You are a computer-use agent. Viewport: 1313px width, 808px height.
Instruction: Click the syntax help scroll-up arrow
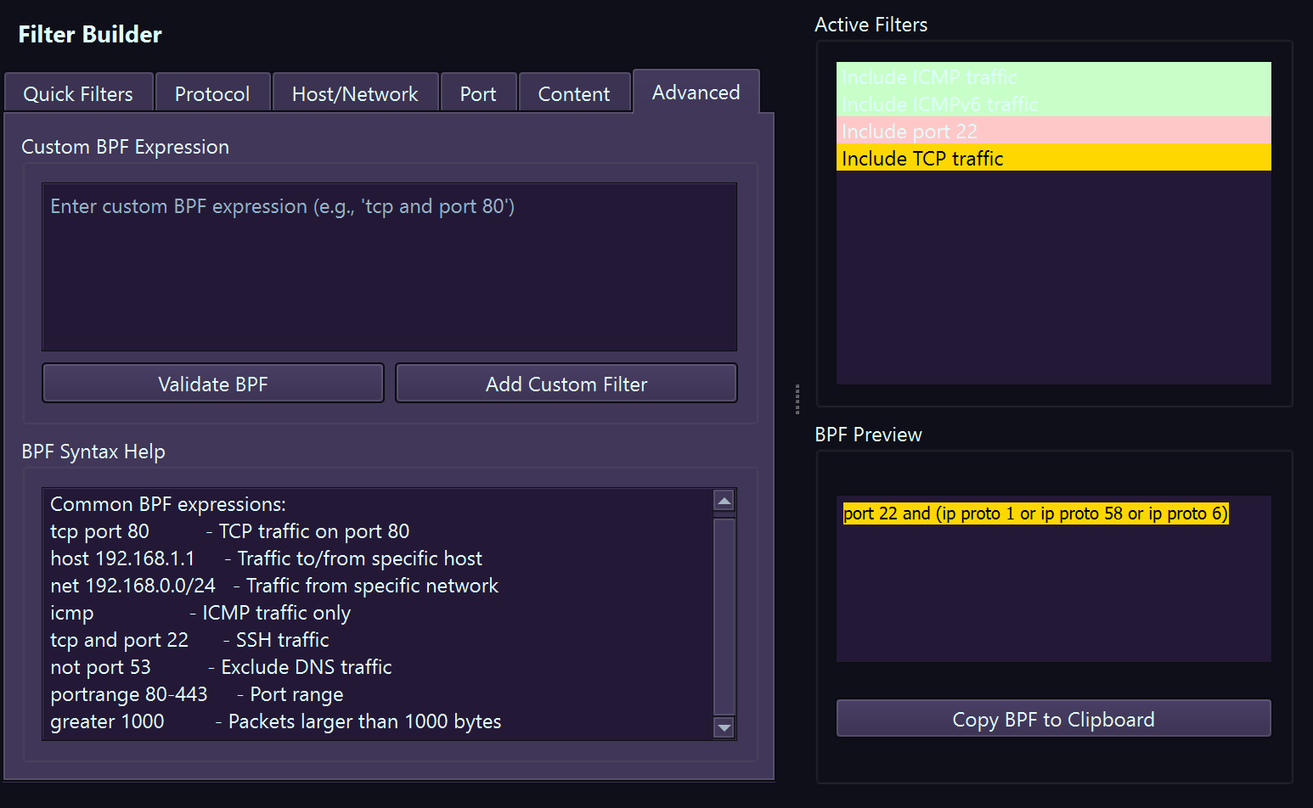click(x=724, y=500)
